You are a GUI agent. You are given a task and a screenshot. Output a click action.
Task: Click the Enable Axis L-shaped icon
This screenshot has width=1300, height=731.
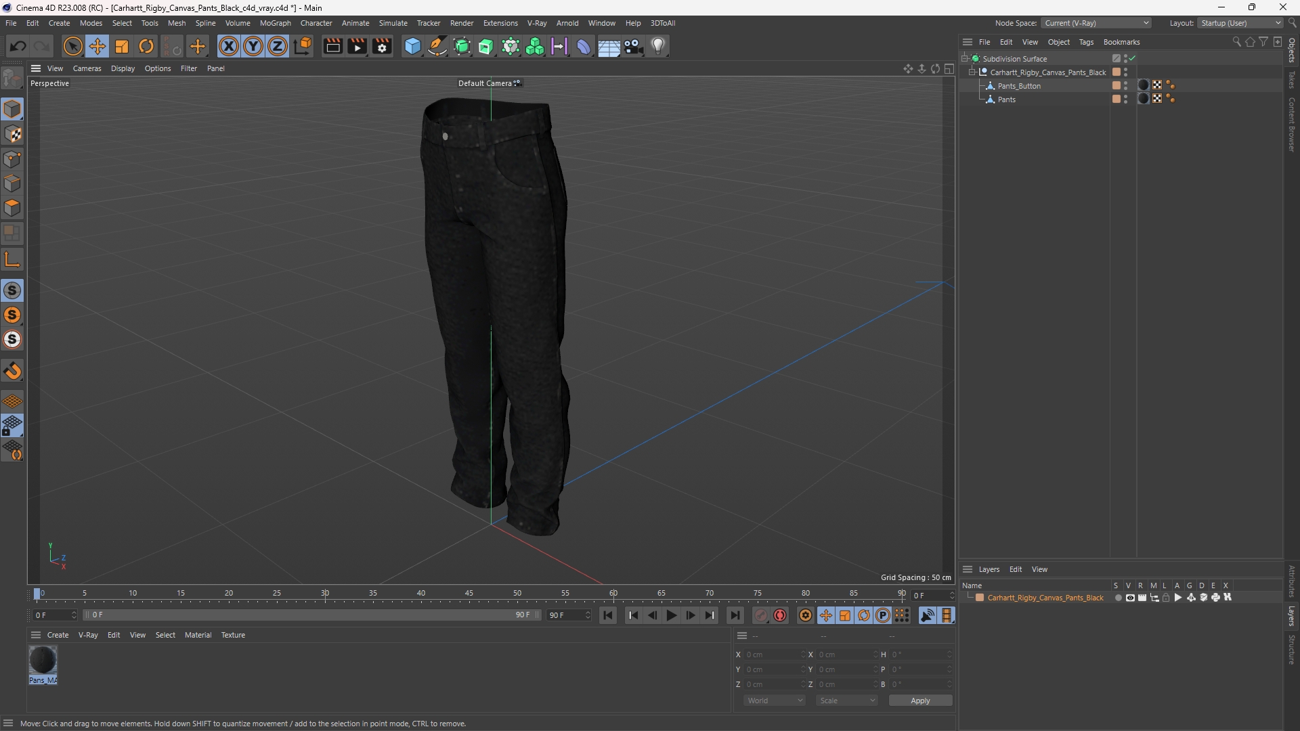12,260
